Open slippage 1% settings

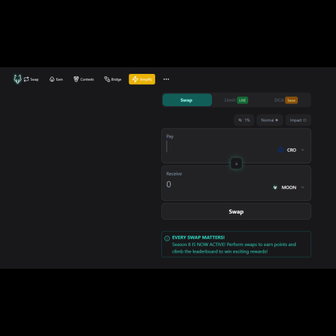click(x=244, y=120)
